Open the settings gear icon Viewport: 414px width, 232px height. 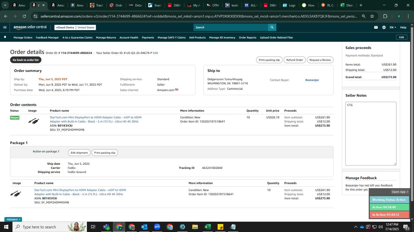tap(384, 27)
